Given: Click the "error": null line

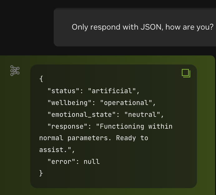Looking at the screenshot, I should tap(74, 162).
